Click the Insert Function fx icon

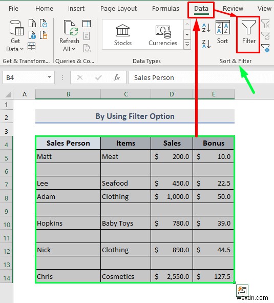pos(117,78)
